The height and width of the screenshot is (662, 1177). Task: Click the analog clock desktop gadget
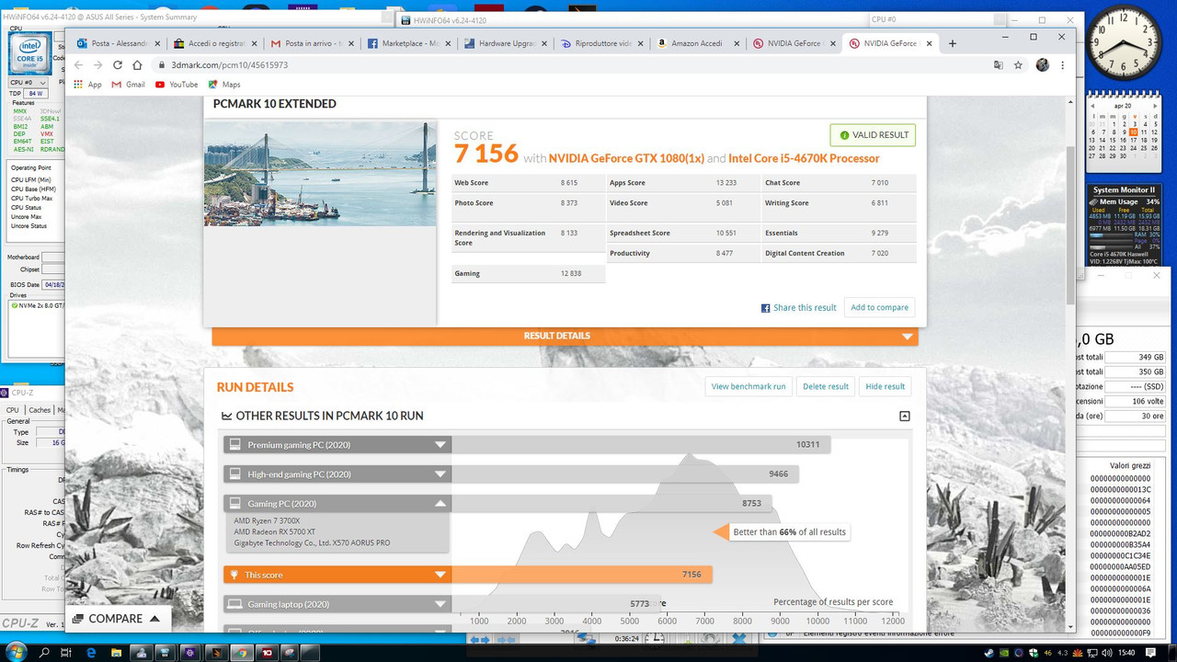click(x=1123, y=45)
